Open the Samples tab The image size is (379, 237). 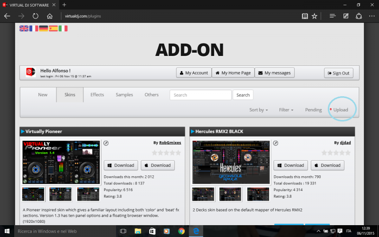[124, 95]
